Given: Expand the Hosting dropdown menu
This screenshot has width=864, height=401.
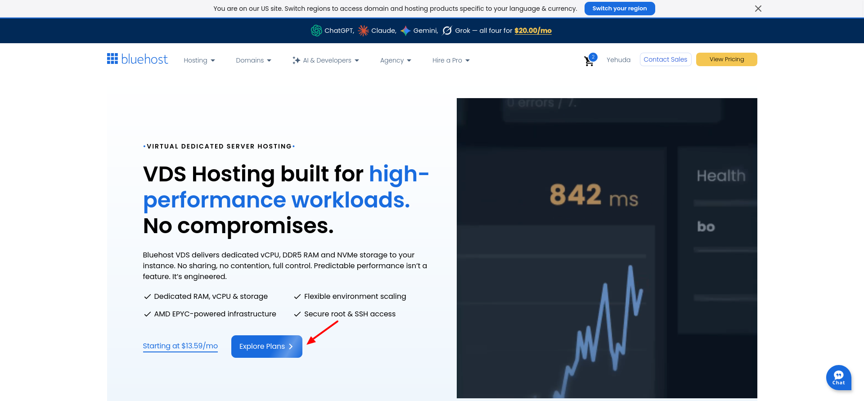Looking at the screenshot, I should pyautogui.click(x=199, y=60).
